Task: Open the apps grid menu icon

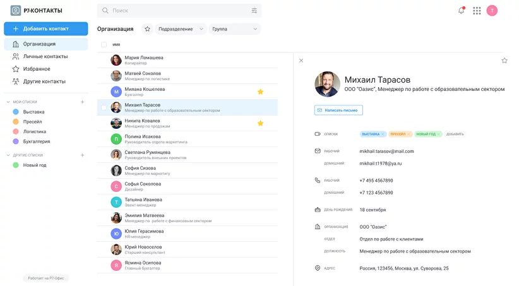Action: 477,11
